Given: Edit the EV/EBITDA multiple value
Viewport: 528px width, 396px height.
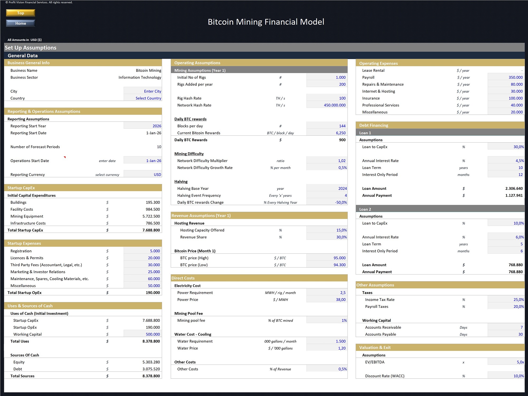Looking at the screenshot, I should pos(506,362).
